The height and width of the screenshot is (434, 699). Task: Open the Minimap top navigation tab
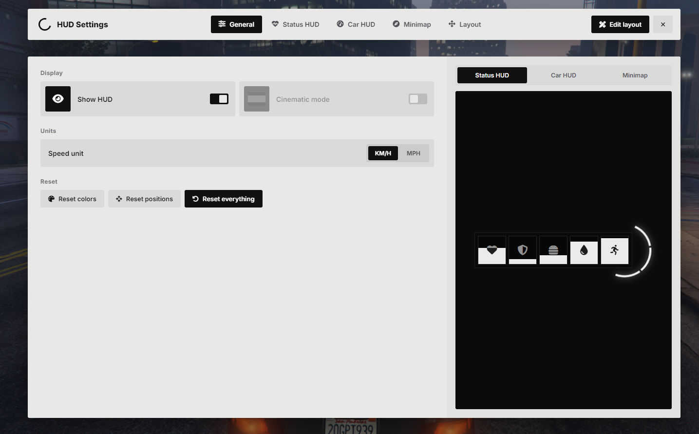click(x=412, y=24)
